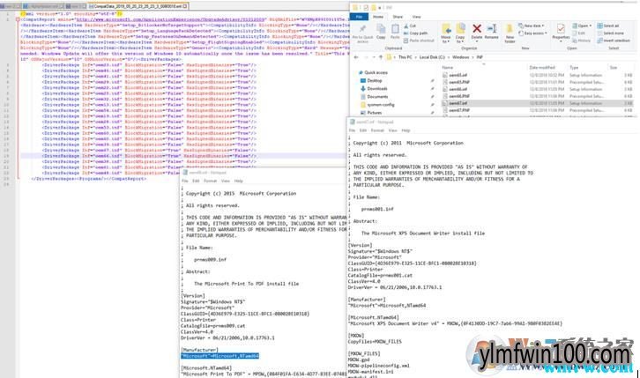640x378 pixels.
Task: Select Desktop in the navigation pane
Action: pyautogui.click(x=371, y=81)
